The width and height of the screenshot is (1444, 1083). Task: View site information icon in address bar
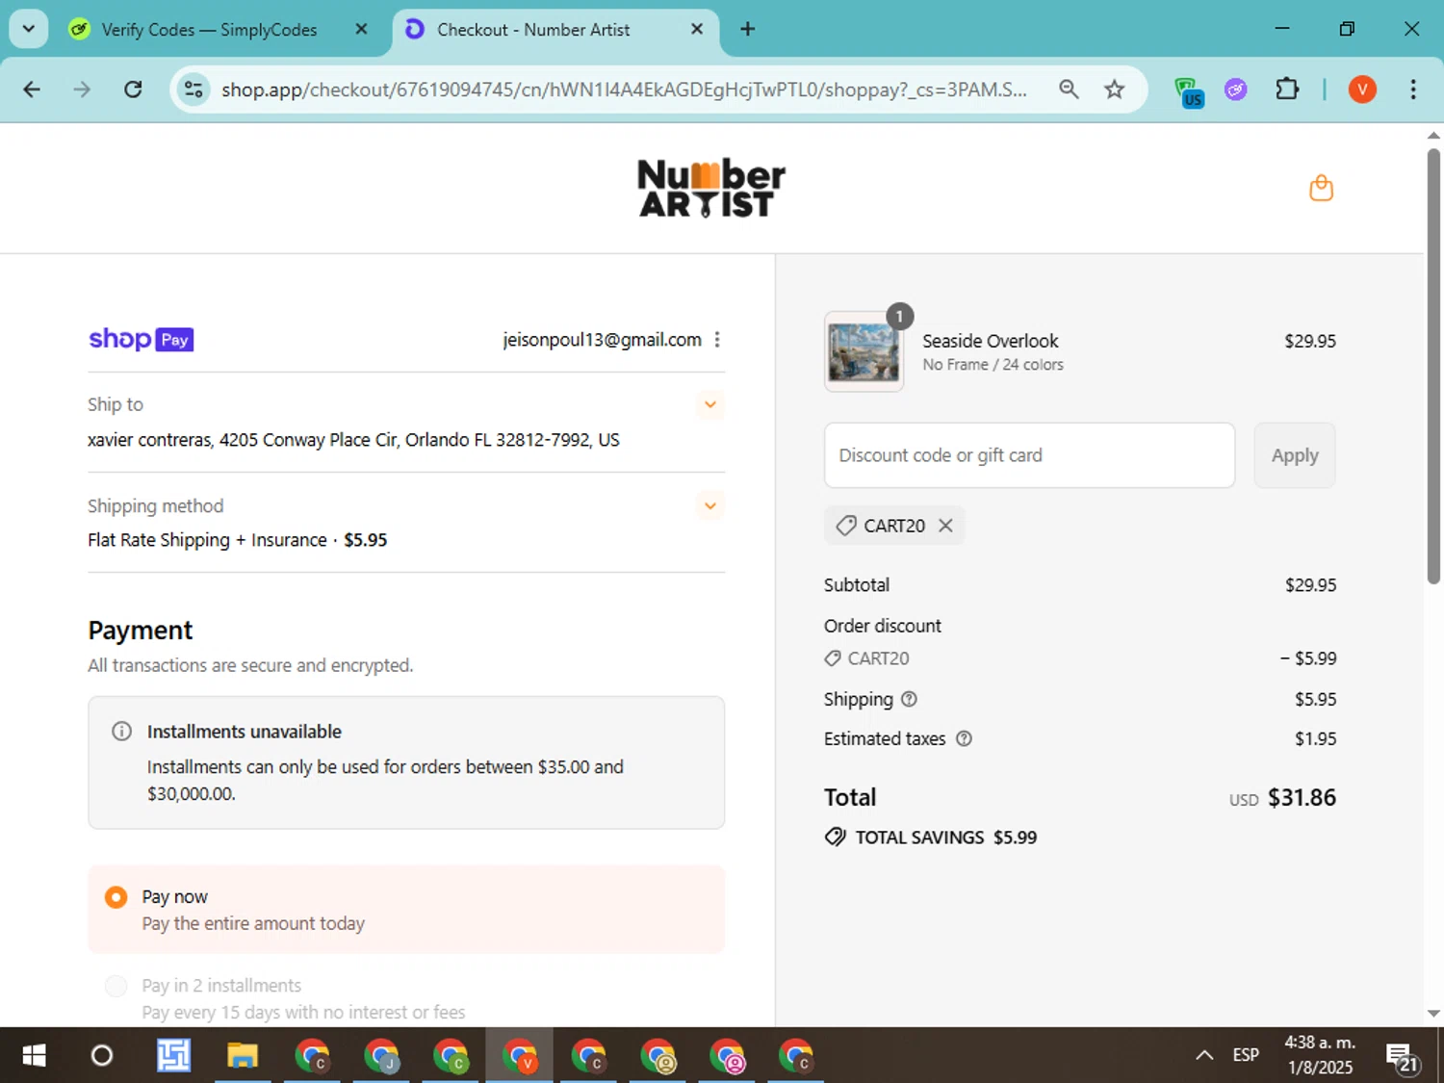(x=193, y=90)
